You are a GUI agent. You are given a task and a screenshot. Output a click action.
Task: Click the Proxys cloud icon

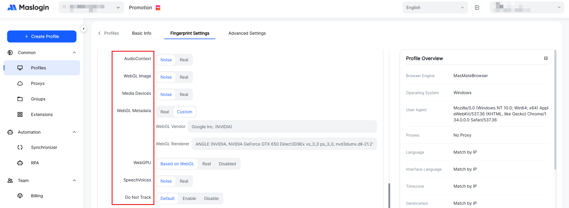coord(20,83)
